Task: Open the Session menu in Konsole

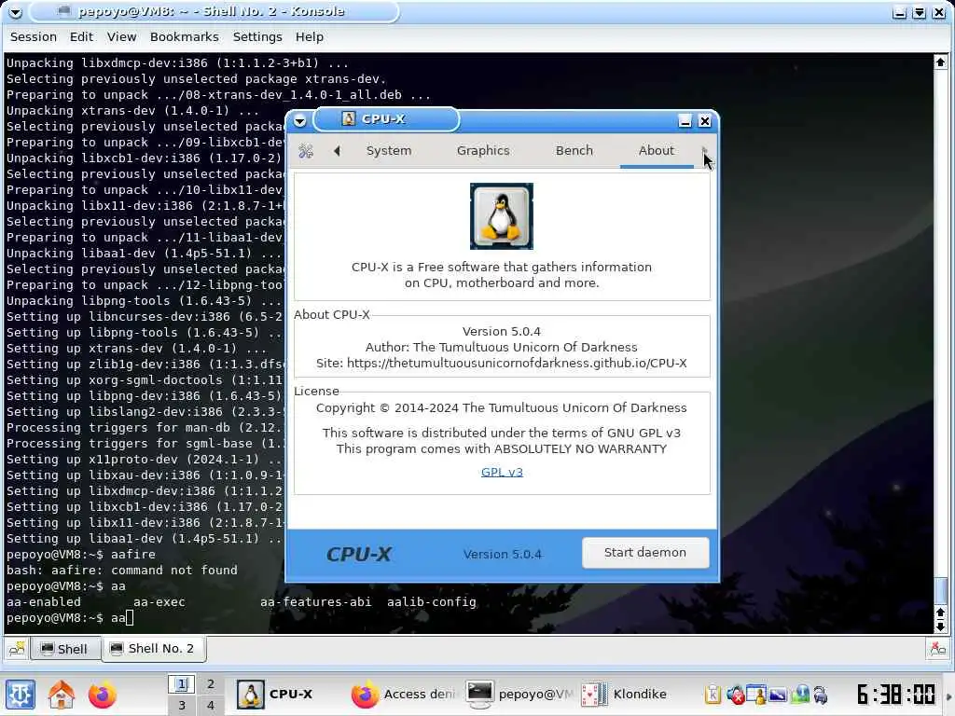Action: (34, 37)
